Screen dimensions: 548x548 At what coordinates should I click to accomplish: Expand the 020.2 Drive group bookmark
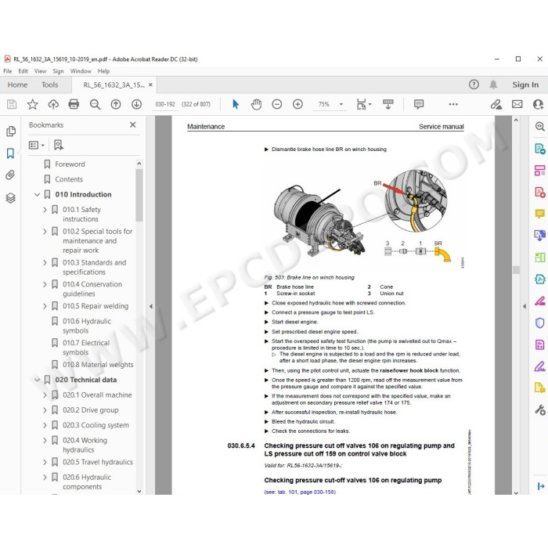45,410
